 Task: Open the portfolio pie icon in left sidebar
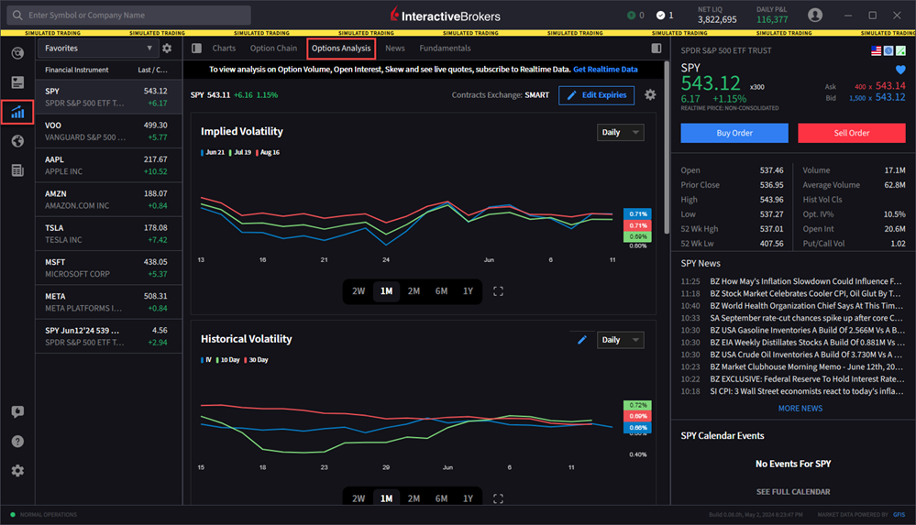[17, 53]
